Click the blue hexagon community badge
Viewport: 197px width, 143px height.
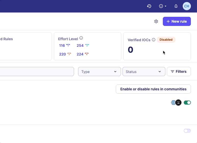pyautogui.click(x=173, y=103)
